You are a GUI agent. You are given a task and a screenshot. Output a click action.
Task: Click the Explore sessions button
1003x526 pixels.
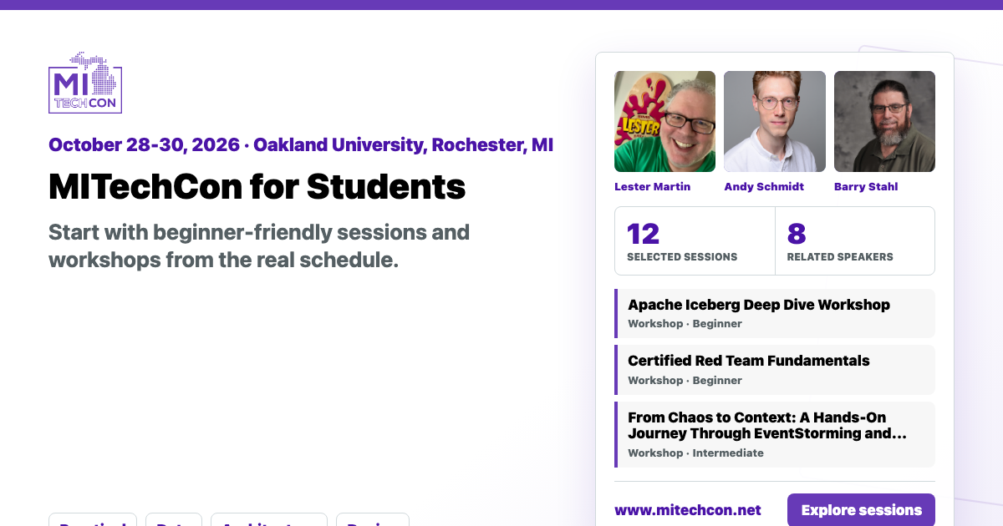click(x=861, y=510)
